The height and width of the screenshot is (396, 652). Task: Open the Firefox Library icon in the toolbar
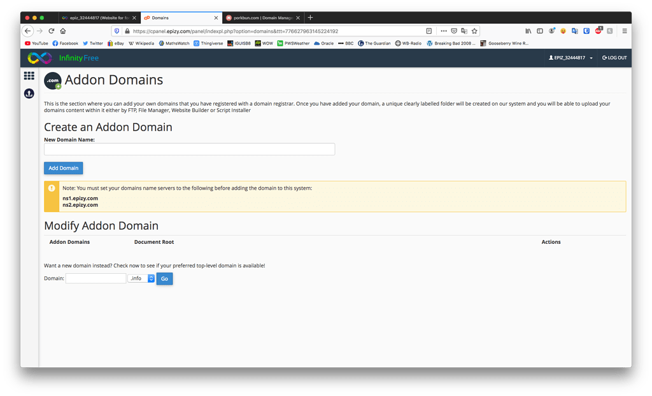point(528,31)
